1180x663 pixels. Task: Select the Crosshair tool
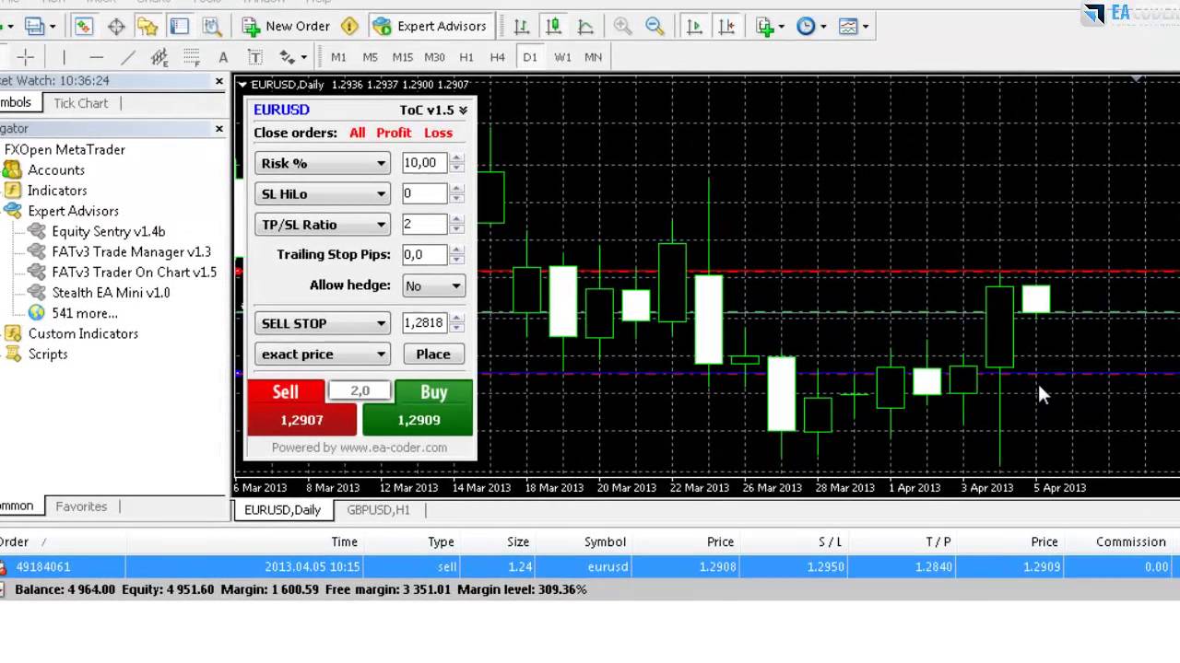pos(26,57)
